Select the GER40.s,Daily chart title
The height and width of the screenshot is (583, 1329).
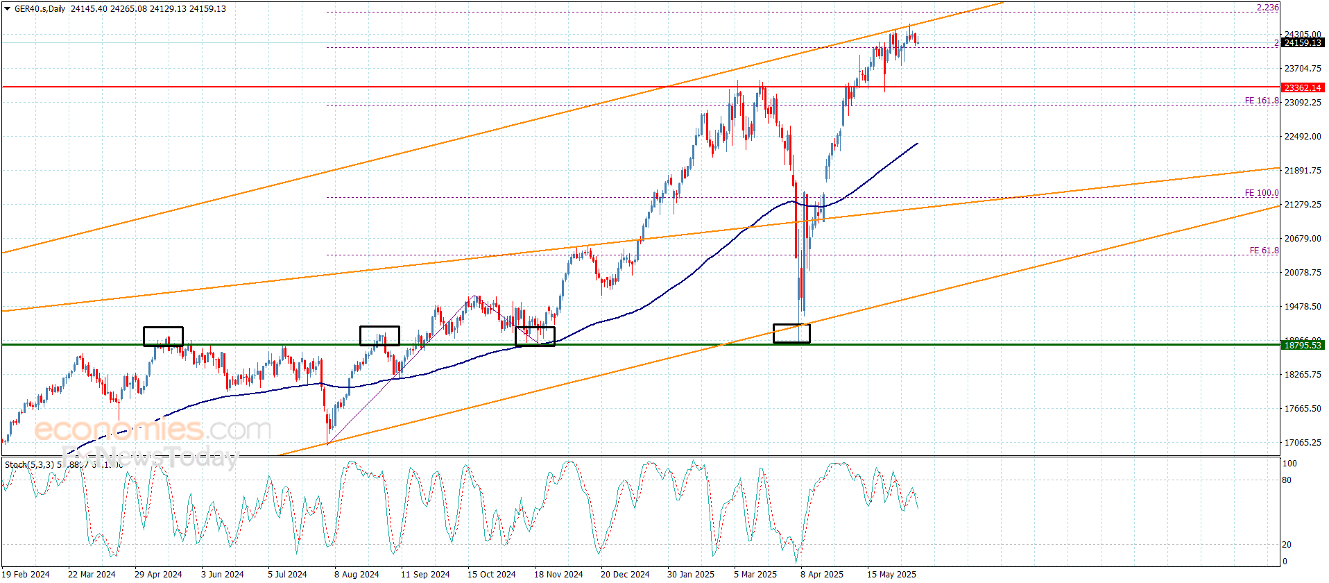point(40,9)
